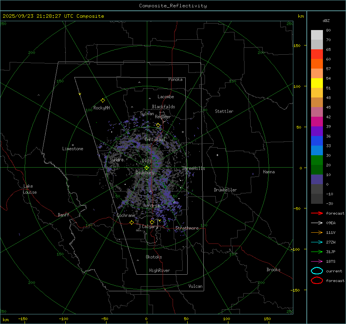Click the yellow radar site marker at Didsbury
The image size is (346, 324).
point(146,168)
